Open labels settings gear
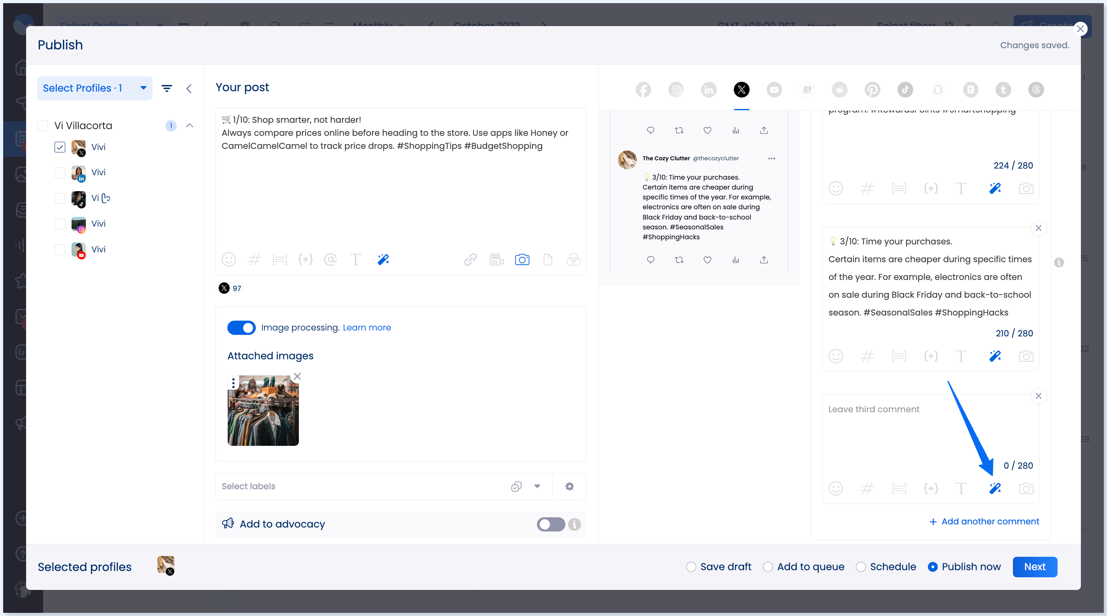The width and height of the screenshot is (1107, 616). coord(569,486)
